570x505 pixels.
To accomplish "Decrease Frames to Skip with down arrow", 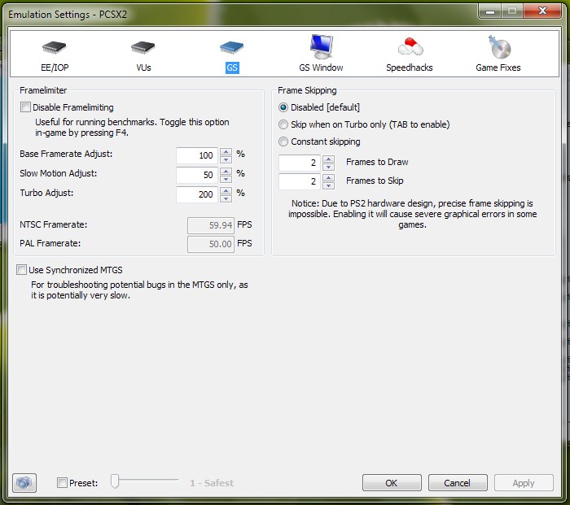I will tap(329, 185).
